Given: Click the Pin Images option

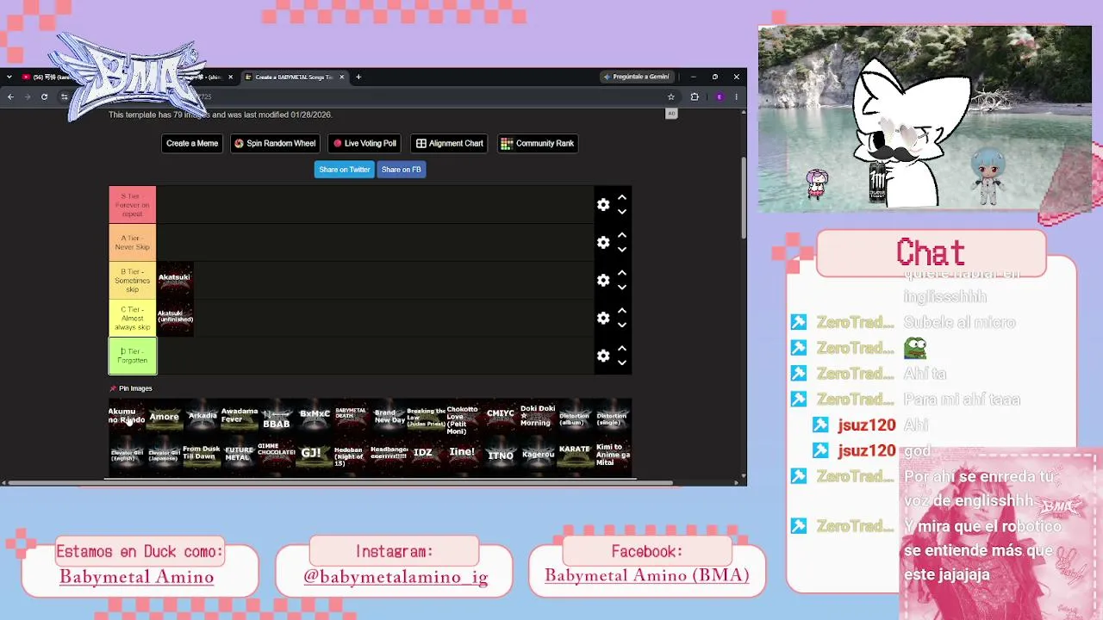Looking at the screenshot, I should (131, 388).
